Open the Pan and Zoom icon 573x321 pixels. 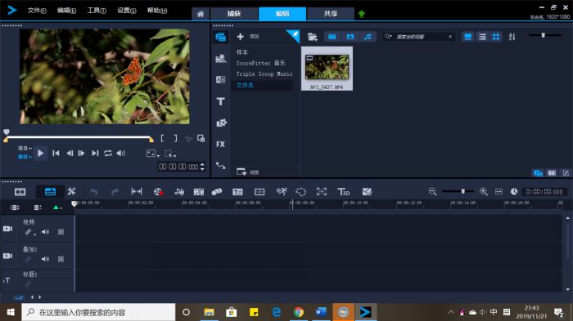pos(322,191)
